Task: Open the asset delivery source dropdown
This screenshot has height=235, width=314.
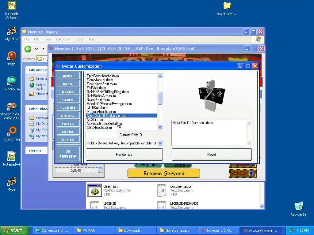Action: [160, 143]
